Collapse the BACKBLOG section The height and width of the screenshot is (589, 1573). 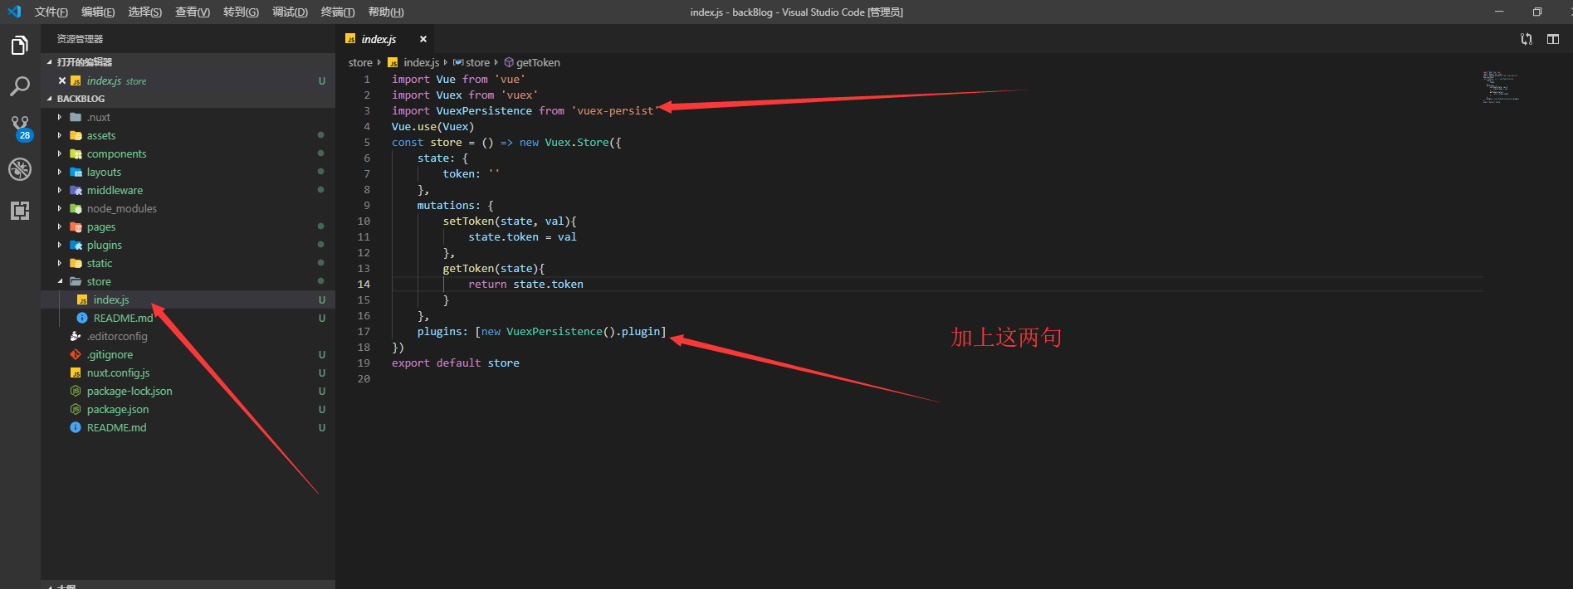[50, 99]
